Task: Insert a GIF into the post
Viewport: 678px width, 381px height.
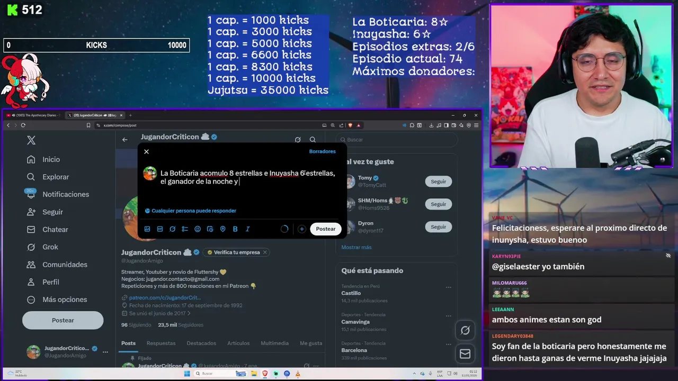Action: (160, 229)
